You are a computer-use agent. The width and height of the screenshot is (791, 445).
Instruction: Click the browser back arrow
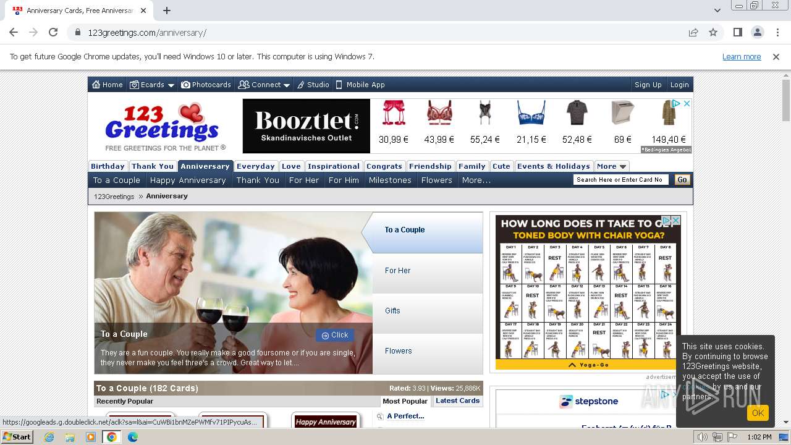(x=14, y=32)
